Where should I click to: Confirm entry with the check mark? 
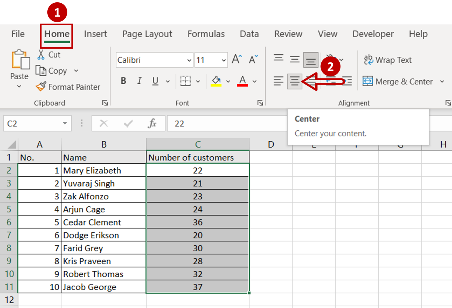128,123
